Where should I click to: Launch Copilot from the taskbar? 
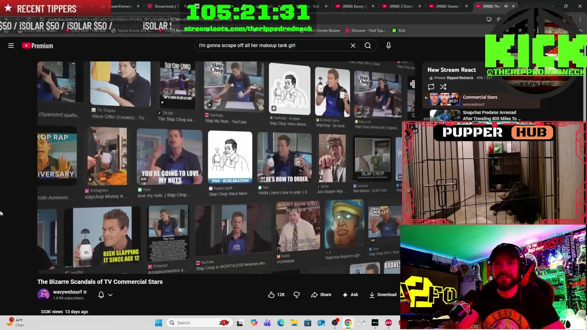[254, 323]
